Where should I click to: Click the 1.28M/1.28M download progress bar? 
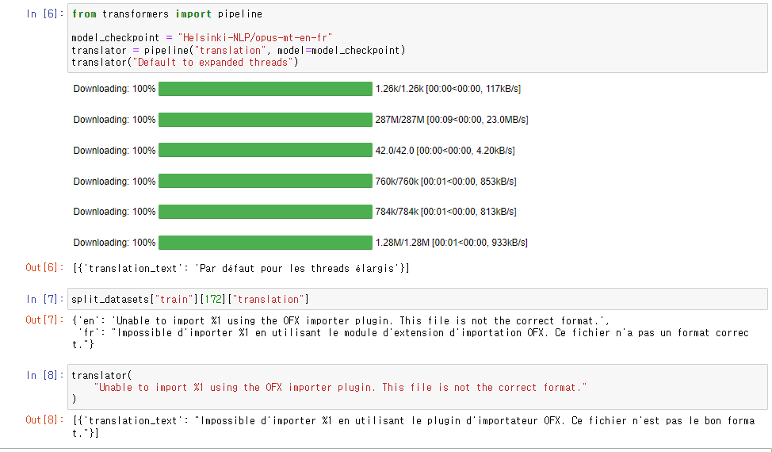tap(266, 242)
